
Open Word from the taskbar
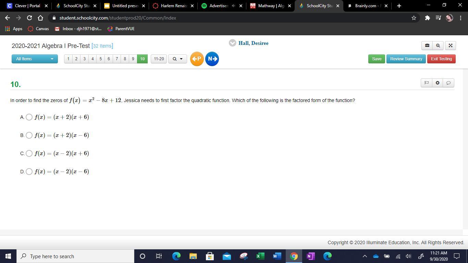pos(277,256)
